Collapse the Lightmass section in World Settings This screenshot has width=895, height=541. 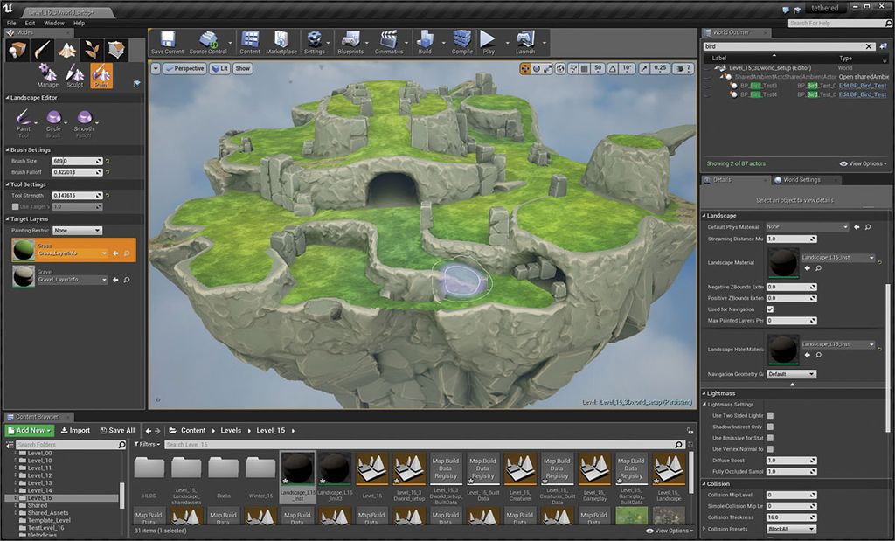coord(704,393)
